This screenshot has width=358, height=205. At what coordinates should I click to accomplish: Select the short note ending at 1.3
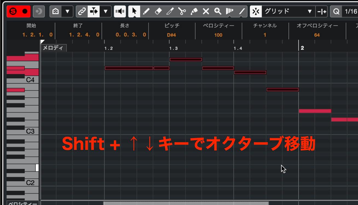click(161, 68)
